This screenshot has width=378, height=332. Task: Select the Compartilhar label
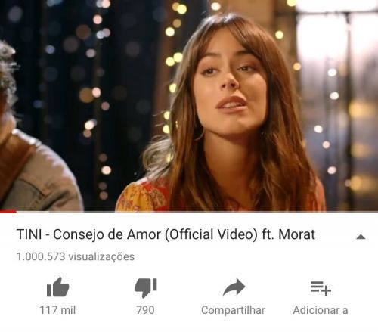(233, 310)
